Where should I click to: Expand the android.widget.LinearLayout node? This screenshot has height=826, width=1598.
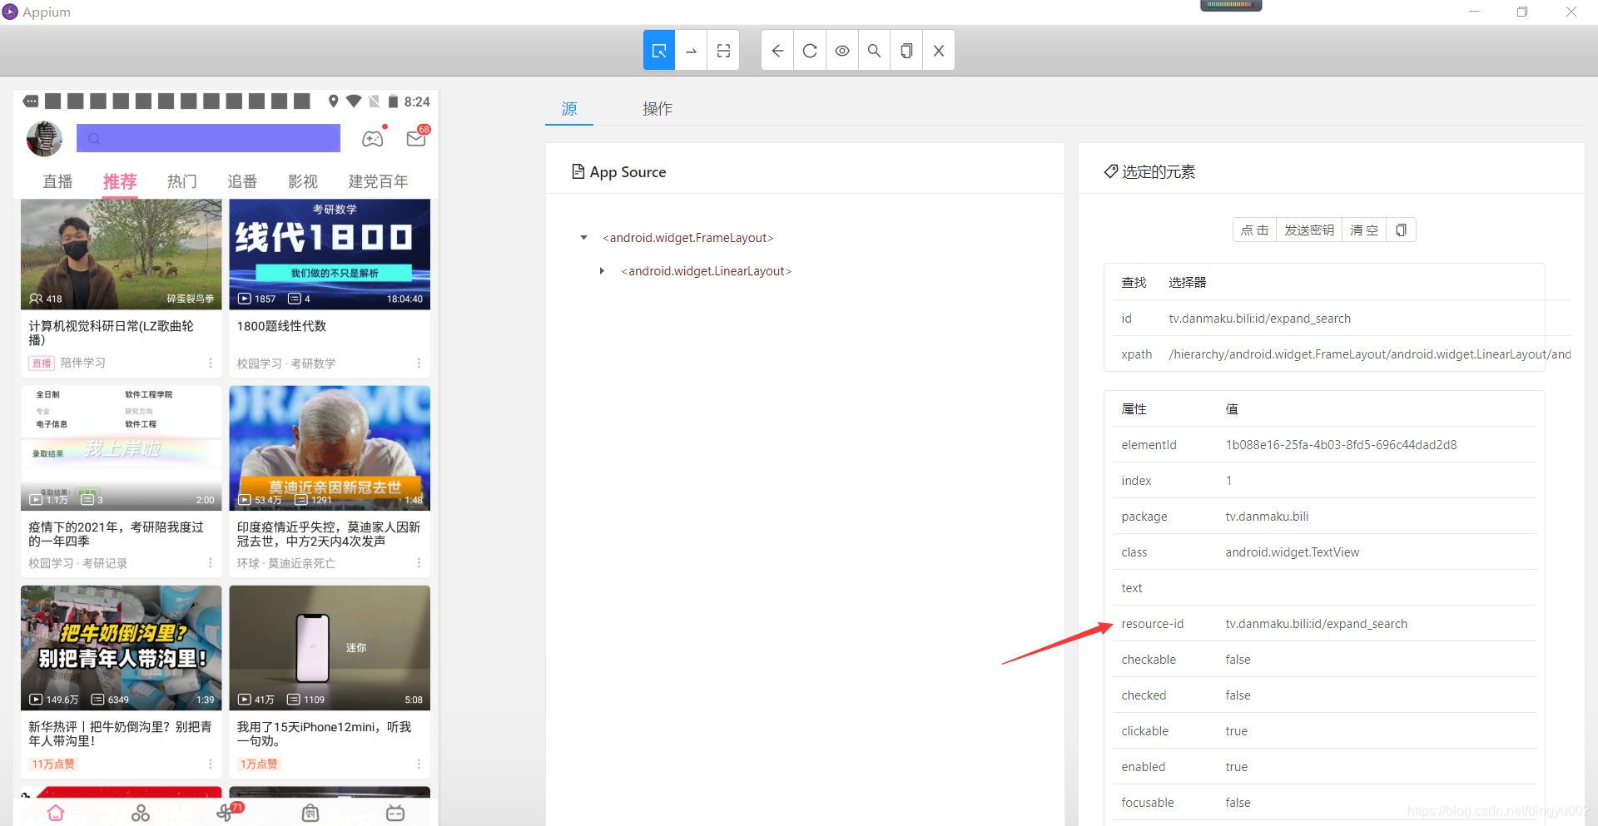pos(602,271)
